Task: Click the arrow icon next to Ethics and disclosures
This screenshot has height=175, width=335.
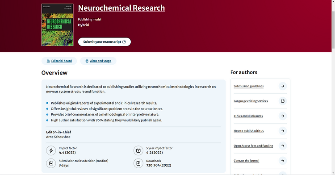Action: click(283, 116)
